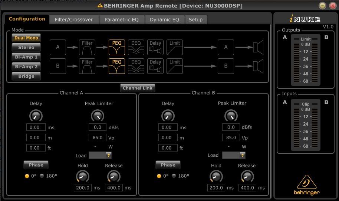The width and height of the screenshot is (339, 201).
Task: Switch to the Configuration tab
Action: [x=27, y=19]
